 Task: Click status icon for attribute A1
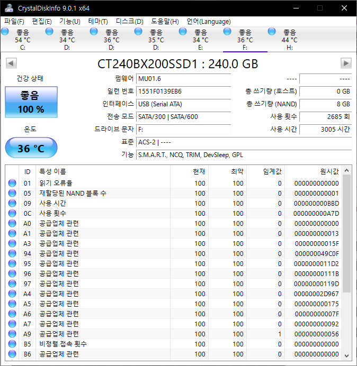tap(12, 233)
